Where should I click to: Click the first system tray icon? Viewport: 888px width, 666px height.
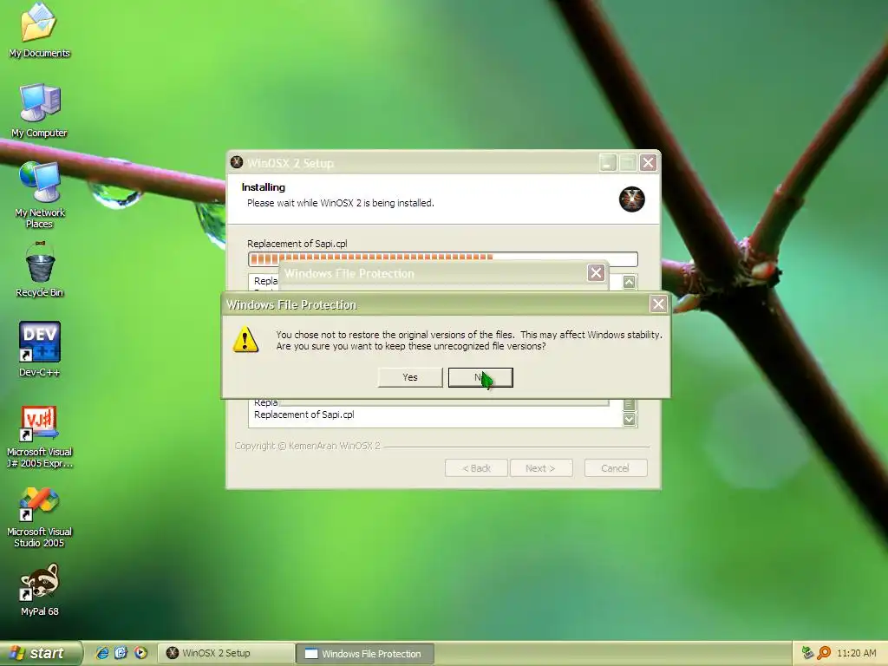click(807, 653)
